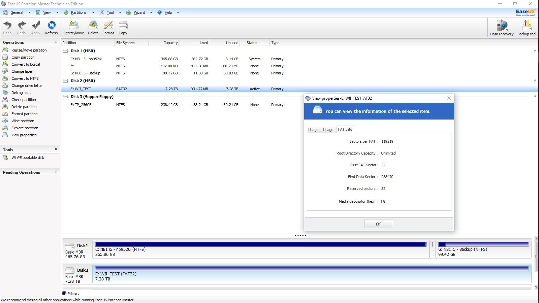539x303 pixels.
Task: Click the Defragment icon in Operations
Action: coord(5,92)
